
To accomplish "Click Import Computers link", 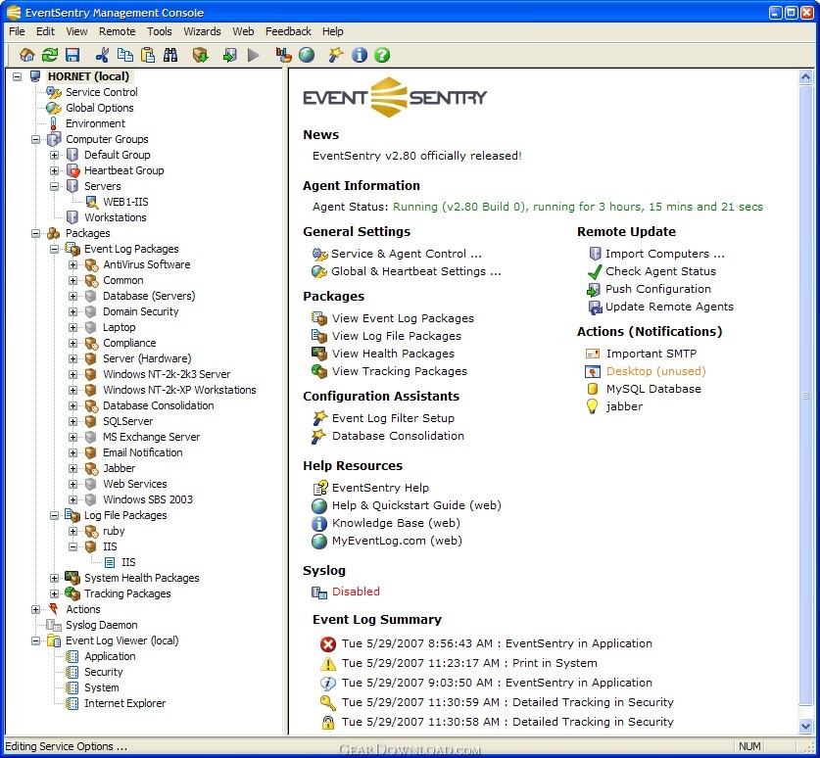I will [665, 254].
